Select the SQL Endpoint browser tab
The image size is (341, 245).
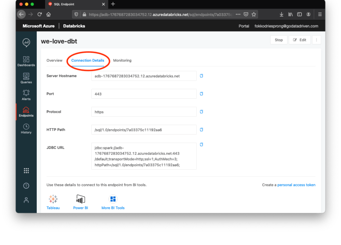76,4
